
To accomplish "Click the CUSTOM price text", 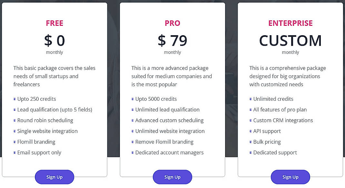I will 290,40.
